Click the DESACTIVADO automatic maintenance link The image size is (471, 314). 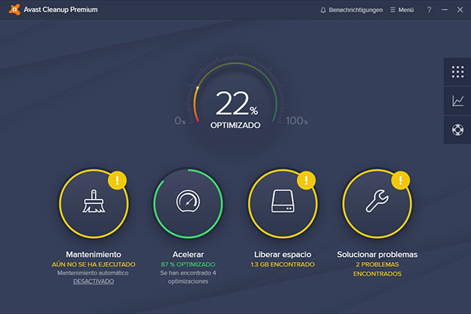(x=93, y=281)
